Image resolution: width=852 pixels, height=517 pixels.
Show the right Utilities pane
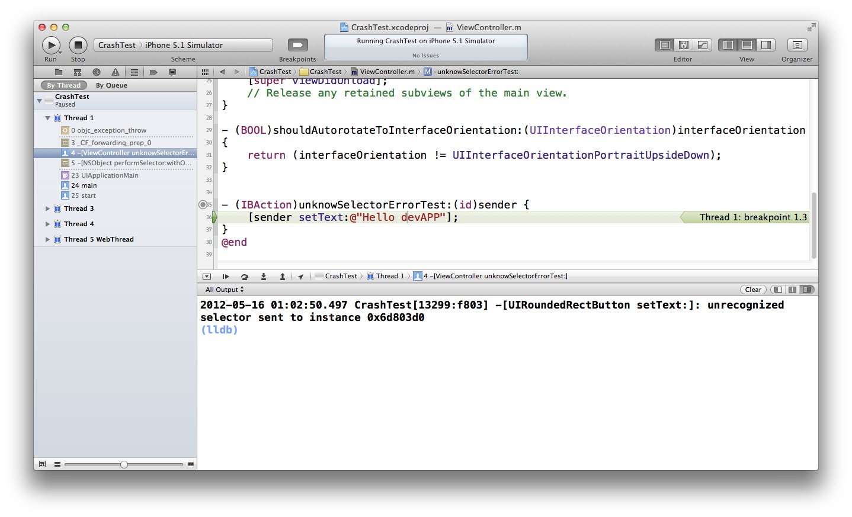[x=765, y=45]
